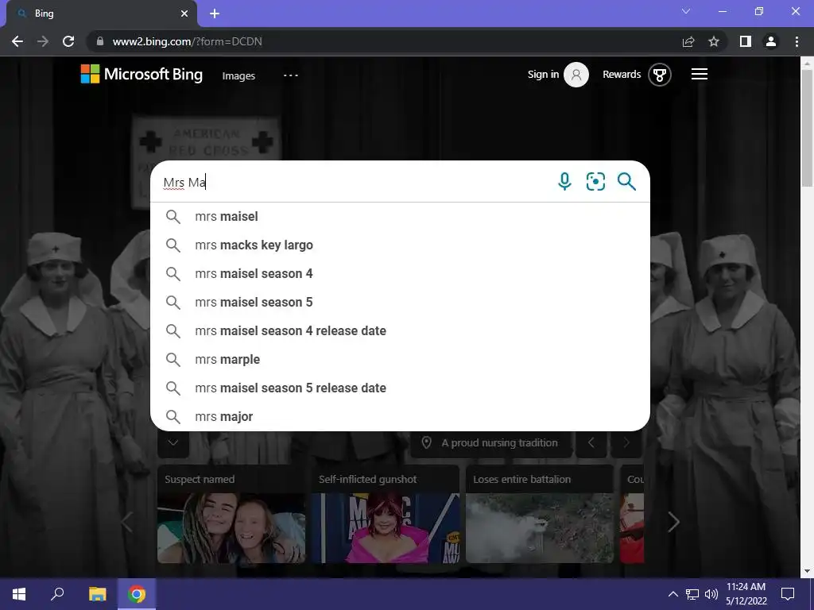Click the browser address bar URL

pos(188,41)
